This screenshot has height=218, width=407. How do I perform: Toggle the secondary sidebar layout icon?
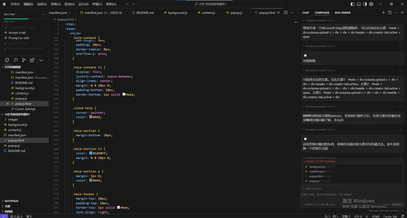coord(365,4)
